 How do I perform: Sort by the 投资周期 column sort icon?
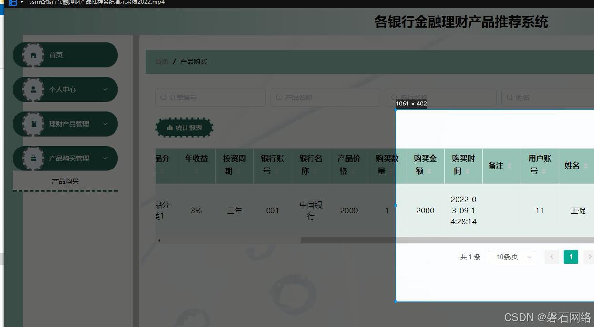tap(238, 171)
